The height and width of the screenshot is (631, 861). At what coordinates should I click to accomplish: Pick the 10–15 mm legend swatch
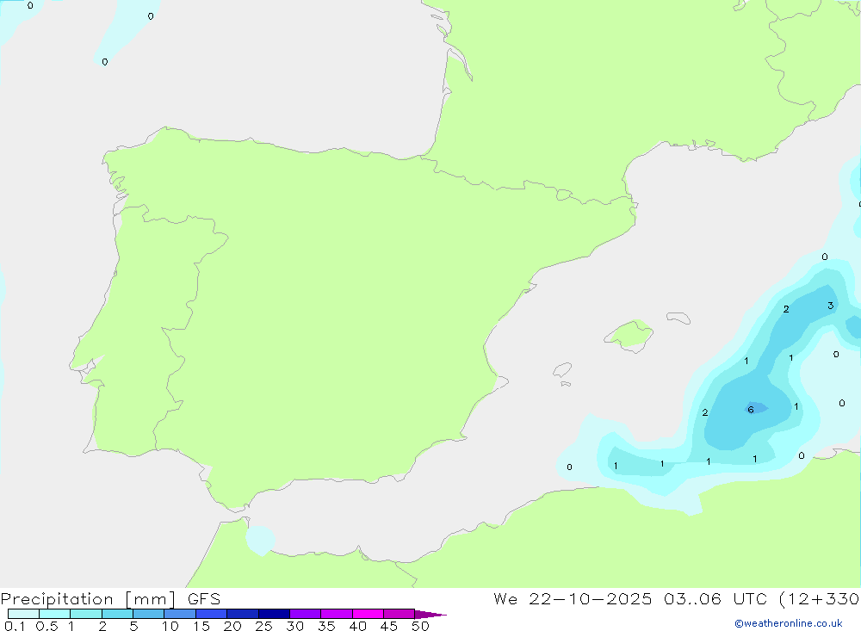tap(180, 614)
